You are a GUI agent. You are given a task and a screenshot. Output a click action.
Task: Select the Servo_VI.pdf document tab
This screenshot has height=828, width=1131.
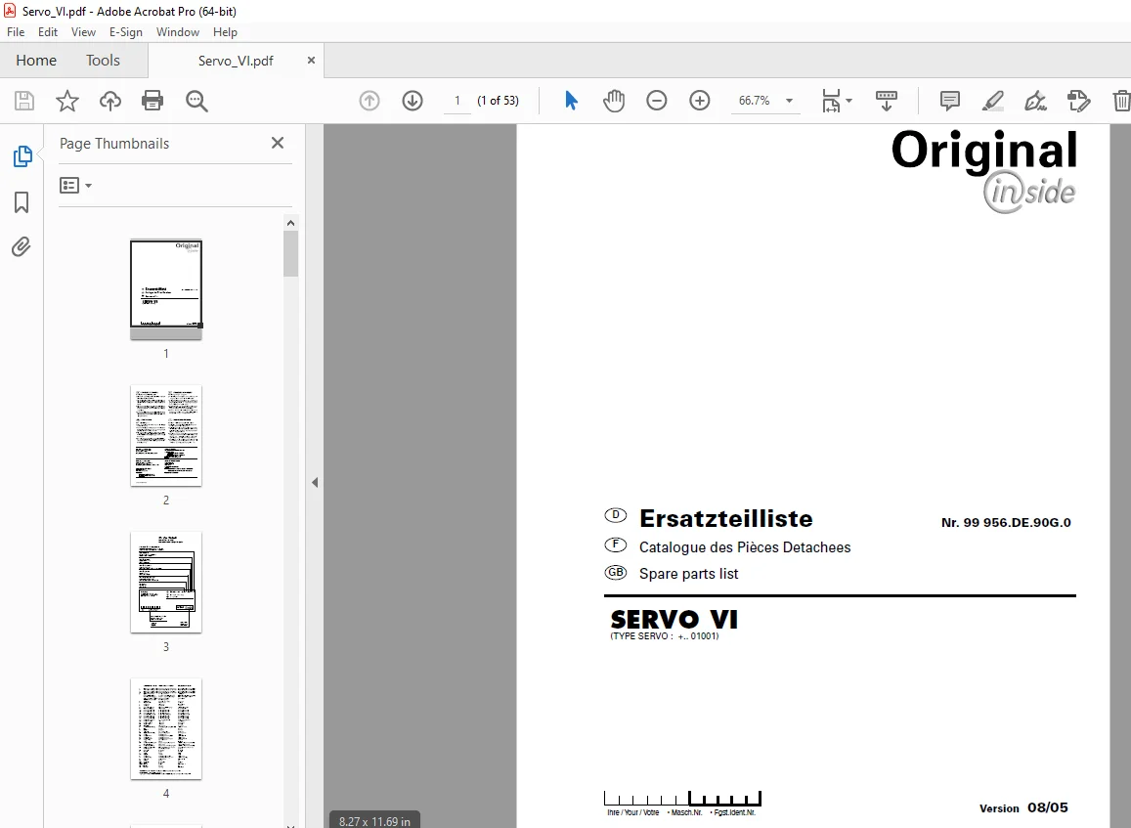236,61
